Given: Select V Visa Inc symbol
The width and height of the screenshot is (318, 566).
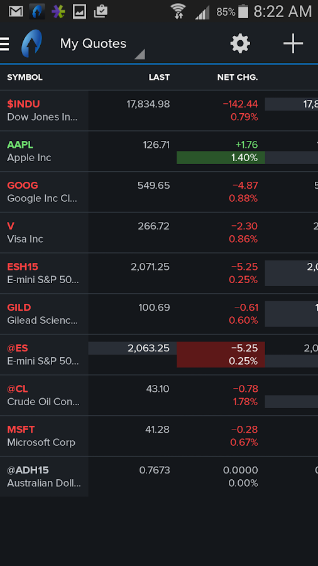Looking at the screenshot, I should point(44,233).
